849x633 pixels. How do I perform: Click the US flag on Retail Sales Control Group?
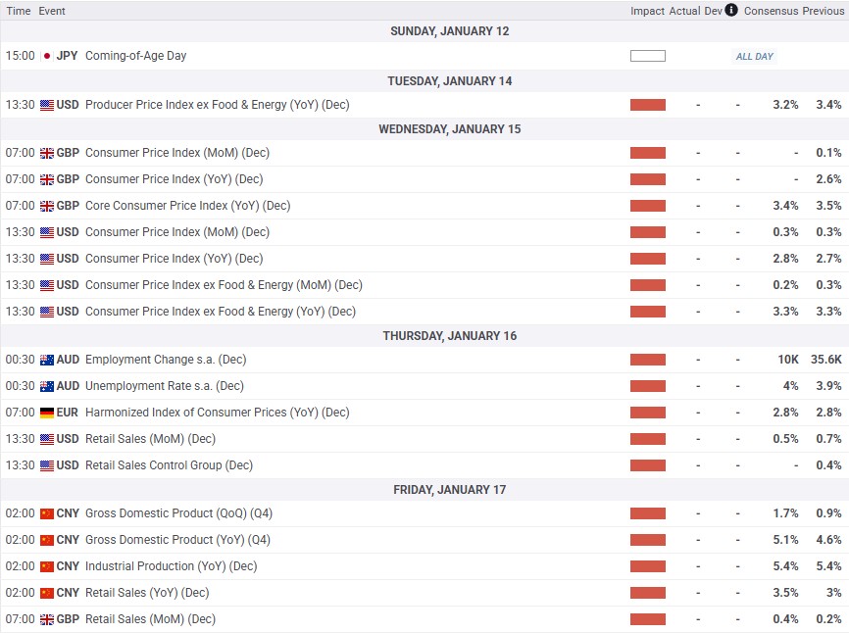coord(46,465)
